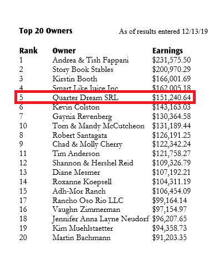Select Robert Santagata owner name
This screenshot has height=260, width=219.
pos(80,136)
